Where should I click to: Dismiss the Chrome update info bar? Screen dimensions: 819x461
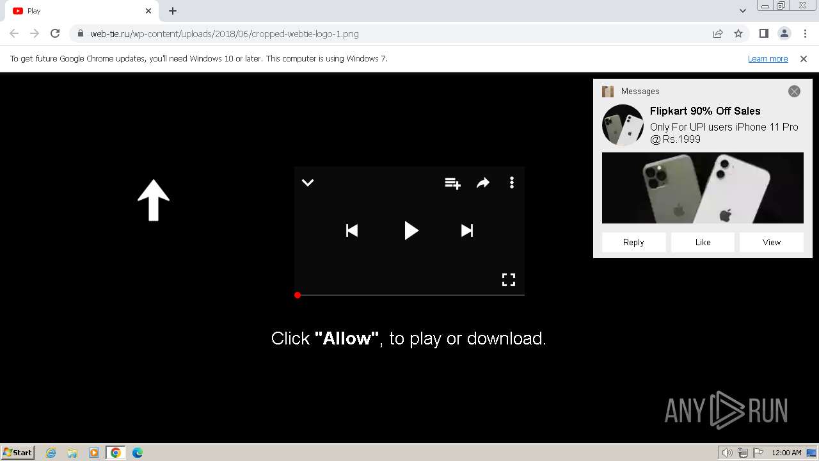(804, 58)
